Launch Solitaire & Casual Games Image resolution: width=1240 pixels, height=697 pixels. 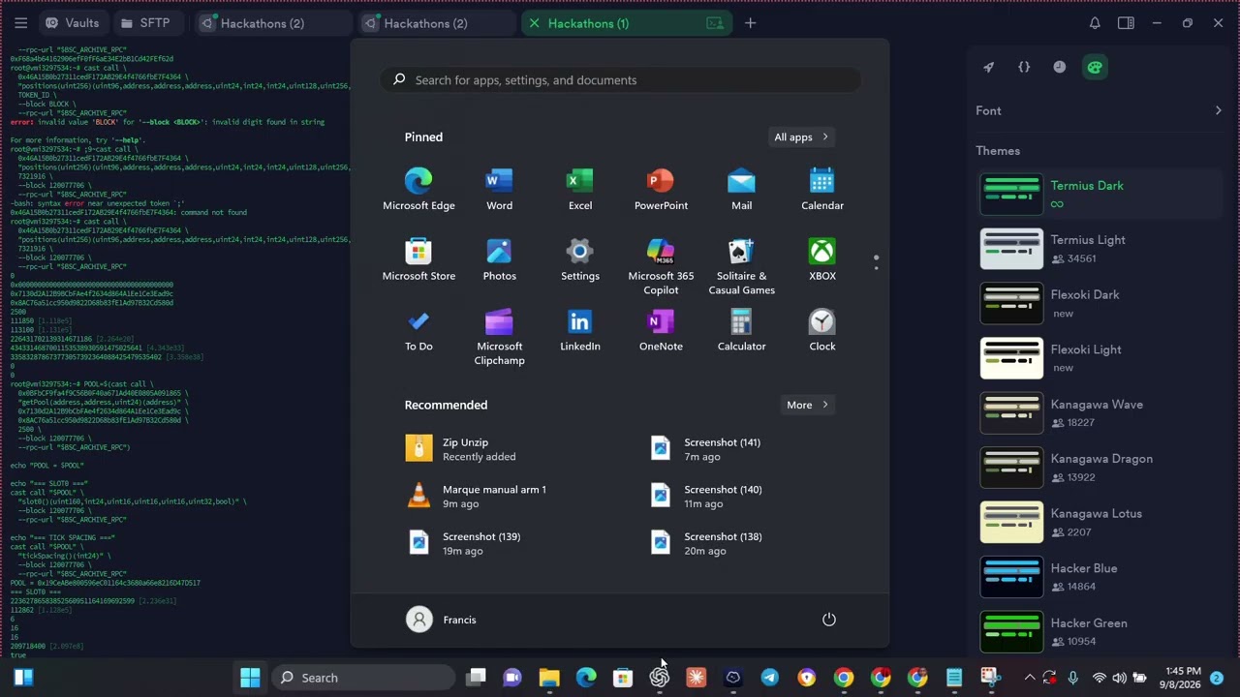[741, 267]
